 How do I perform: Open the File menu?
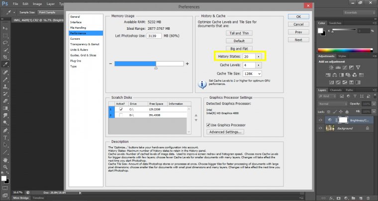(15, 4)
